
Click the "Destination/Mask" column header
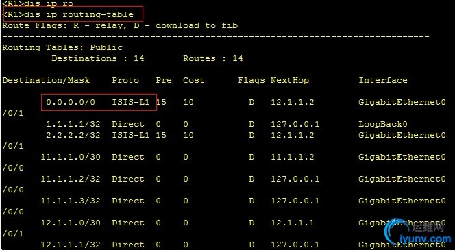coord(46,80)
